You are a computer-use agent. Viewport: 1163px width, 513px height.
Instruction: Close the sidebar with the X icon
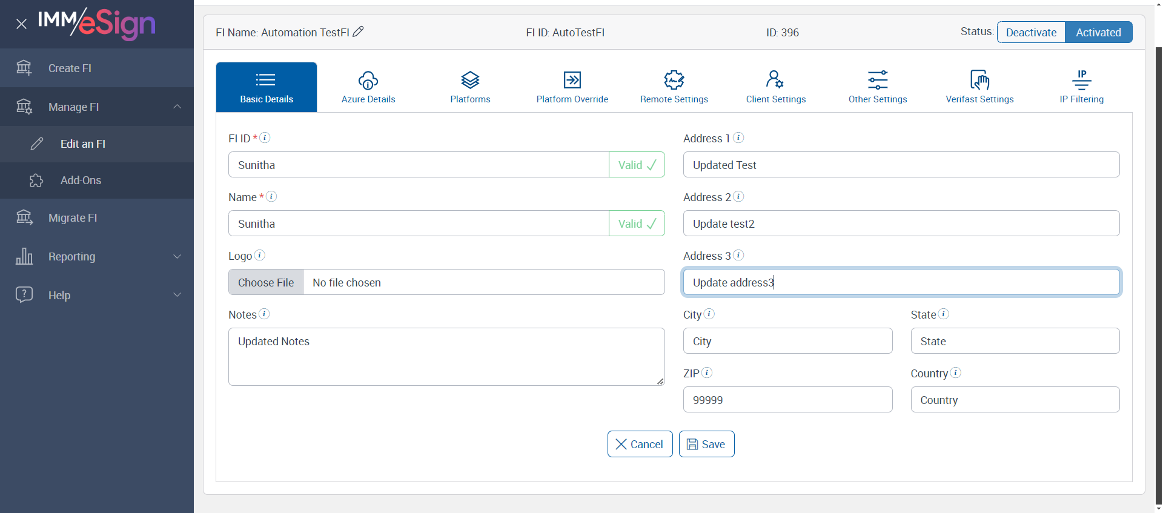[21, 24]
